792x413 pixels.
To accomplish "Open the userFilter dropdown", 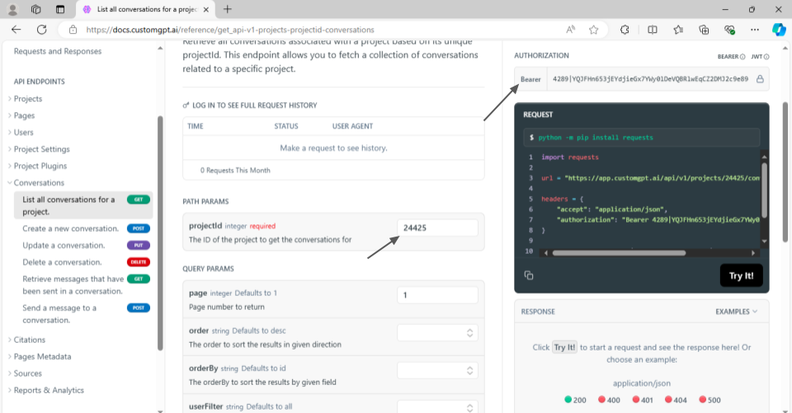I will coord(437,407).
